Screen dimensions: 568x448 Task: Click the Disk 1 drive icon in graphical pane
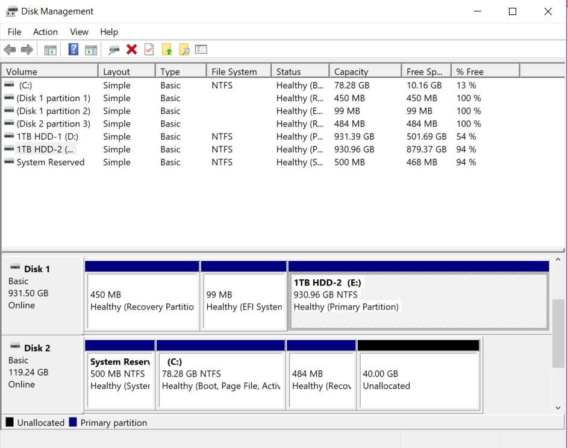click(x=15, y=267)
